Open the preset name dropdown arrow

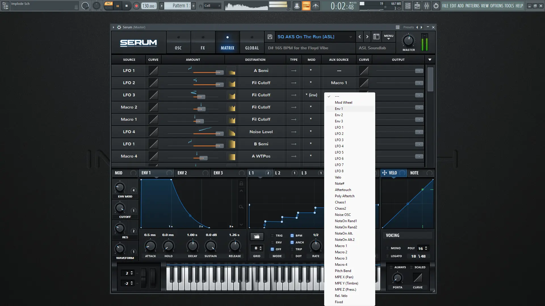coord(351,37)
